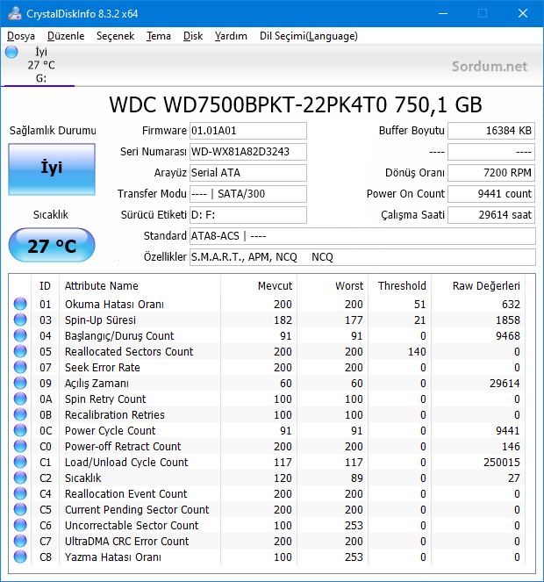Click raw value 632 in first row
The width and height of the screenshot is (544, 582).
pyautogui.click(x=511, y=305)
